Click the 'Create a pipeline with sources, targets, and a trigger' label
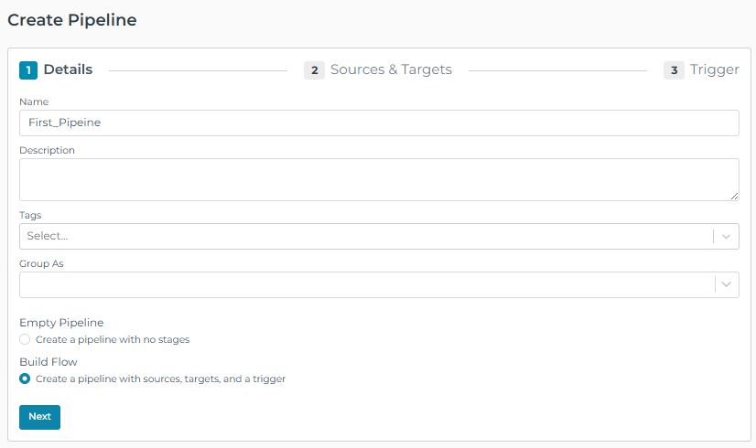Screen dimensions: 756x448 (160, 379)
